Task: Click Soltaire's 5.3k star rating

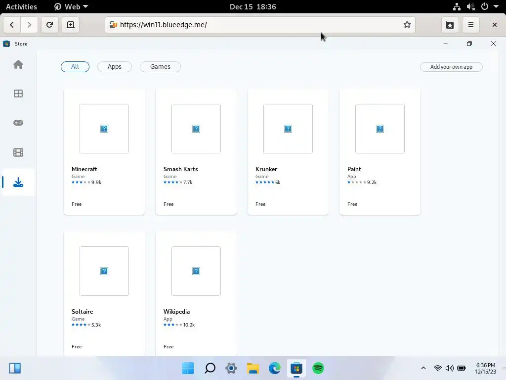Action: point(86,325)
